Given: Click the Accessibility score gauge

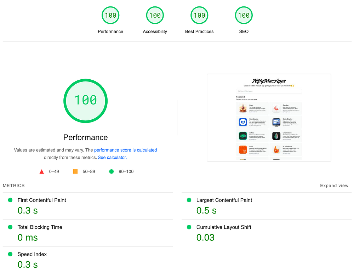Looking at the screenshot, I should [155, 15].
